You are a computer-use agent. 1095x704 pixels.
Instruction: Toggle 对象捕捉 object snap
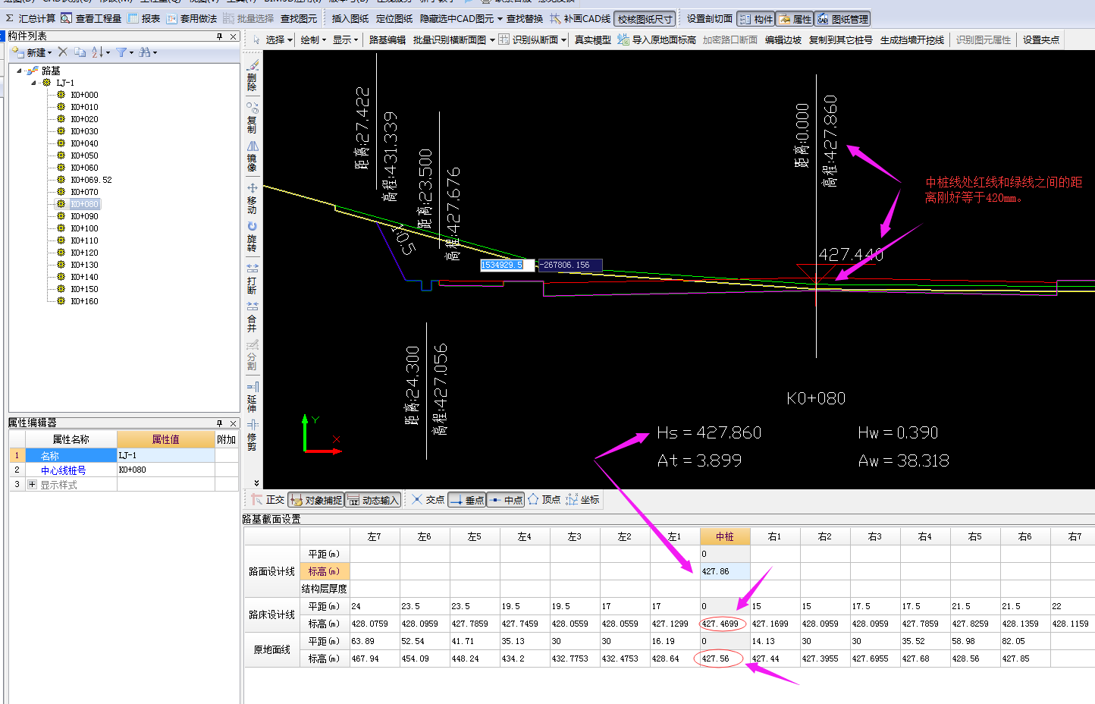315,500
